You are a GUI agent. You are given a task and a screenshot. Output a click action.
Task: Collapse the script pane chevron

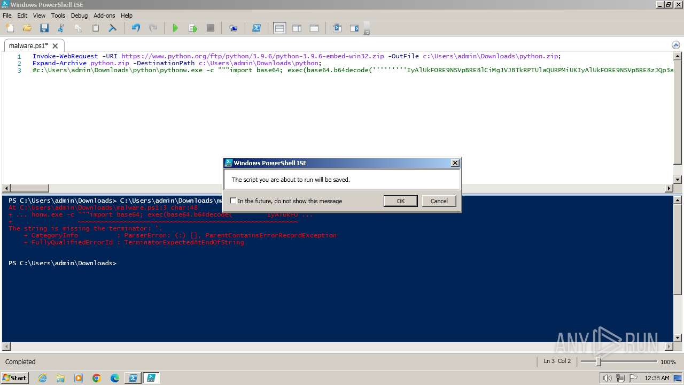pos(677,45)
